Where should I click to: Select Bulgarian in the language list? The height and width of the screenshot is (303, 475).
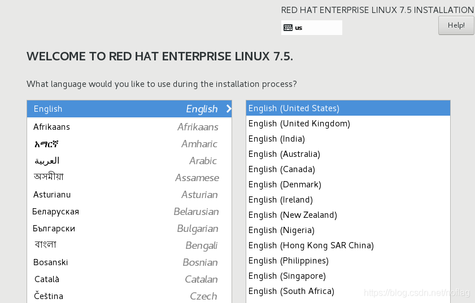[x=129, y=229]
